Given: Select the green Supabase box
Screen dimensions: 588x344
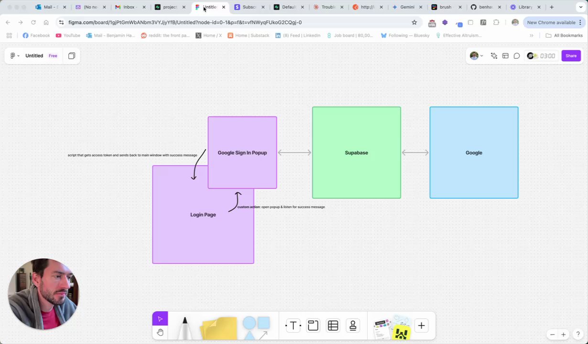Looking at the screenshot, I should [x=357, y=152].
